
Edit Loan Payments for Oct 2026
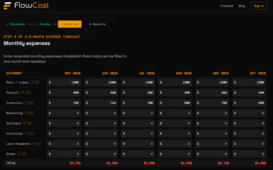pyautogui.click(x=249, y=144)
